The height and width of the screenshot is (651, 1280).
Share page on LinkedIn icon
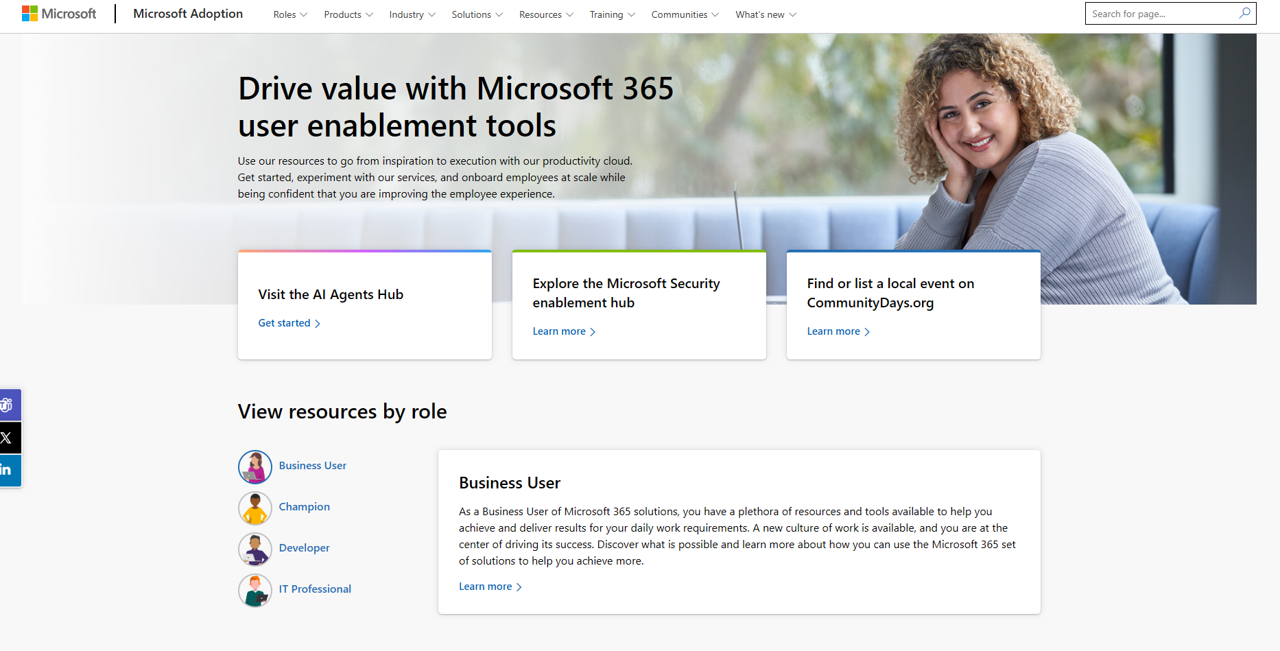point(9,471)
